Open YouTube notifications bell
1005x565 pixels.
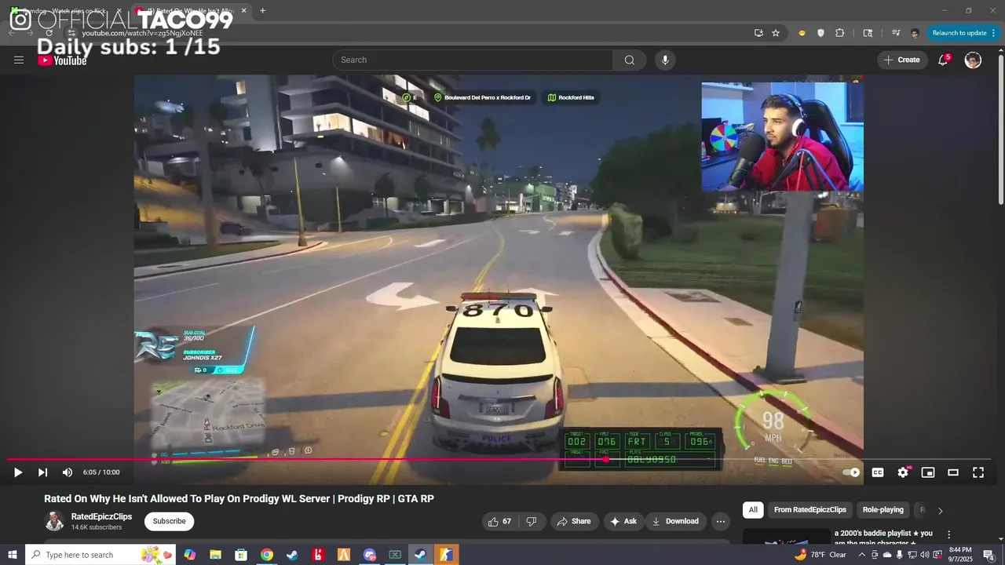[944, 60]
